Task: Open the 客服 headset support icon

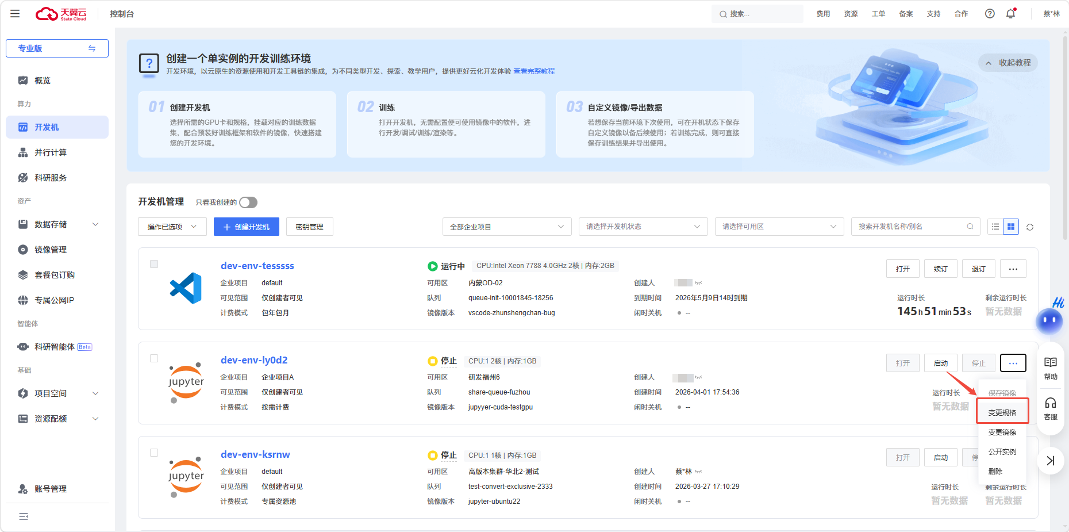Action: [x=1051, y=408]
